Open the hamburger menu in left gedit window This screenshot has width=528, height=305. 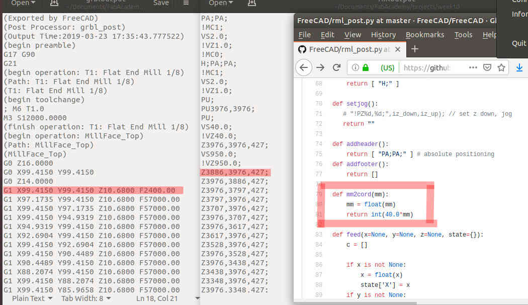[186, 3]
